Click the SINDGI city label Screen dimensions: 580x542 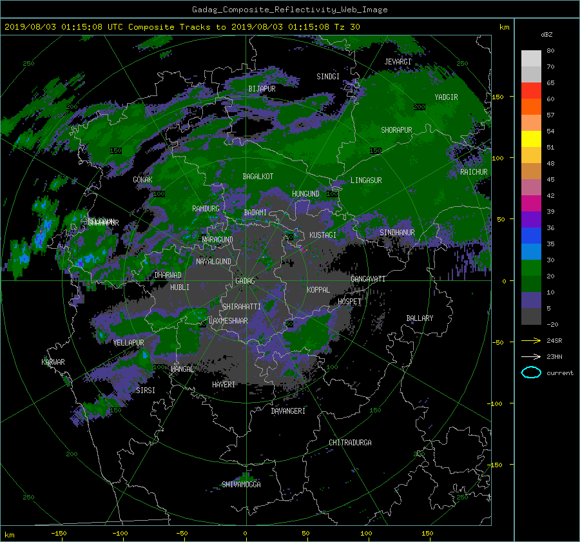tap(328, 77)
